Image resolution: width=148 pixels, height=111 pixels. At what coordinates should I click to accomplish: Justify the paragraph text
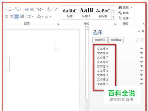pos(17,17)
